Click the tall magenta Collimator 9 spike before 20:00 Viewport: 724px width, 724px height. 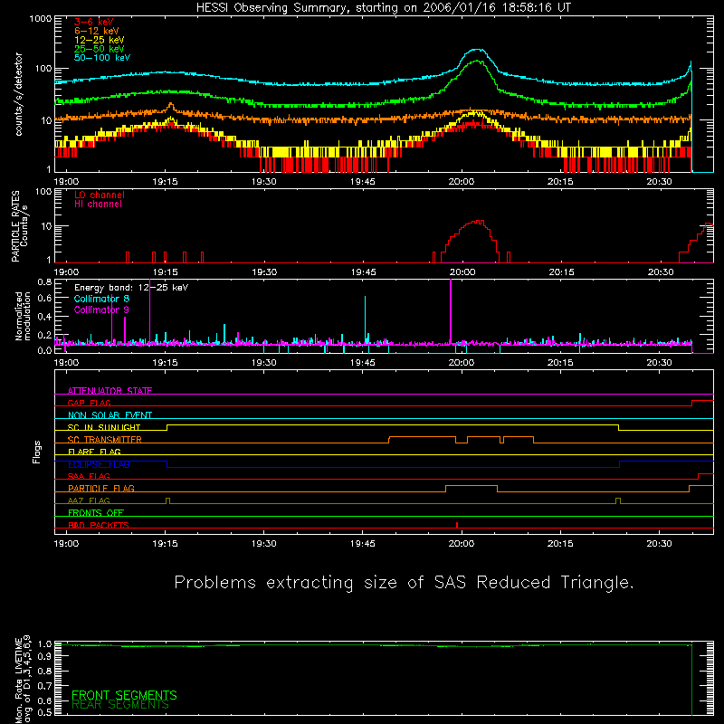tap(451, 311)
